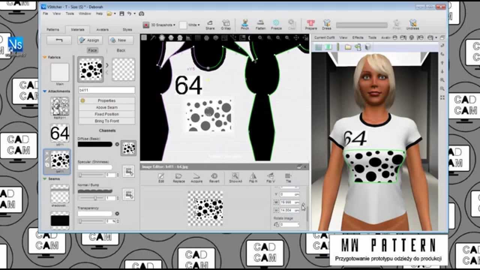Screen dimensions: 480x270
Task: Select the Back side toggle
Action: tap(121, 50)
